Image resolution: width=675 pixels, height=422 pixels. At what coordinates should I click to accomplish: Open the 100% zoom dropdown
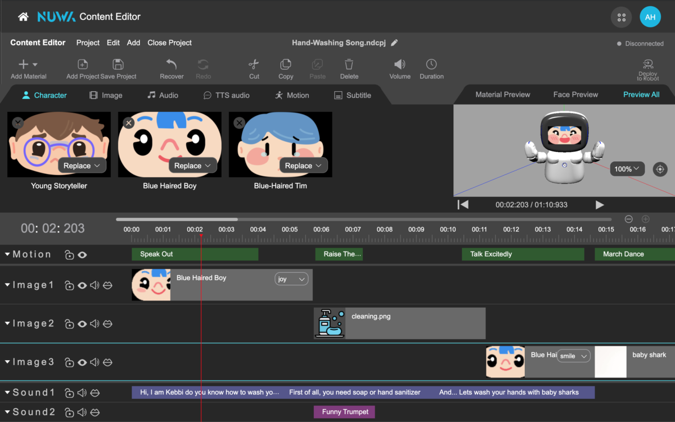tap(627, 169)
